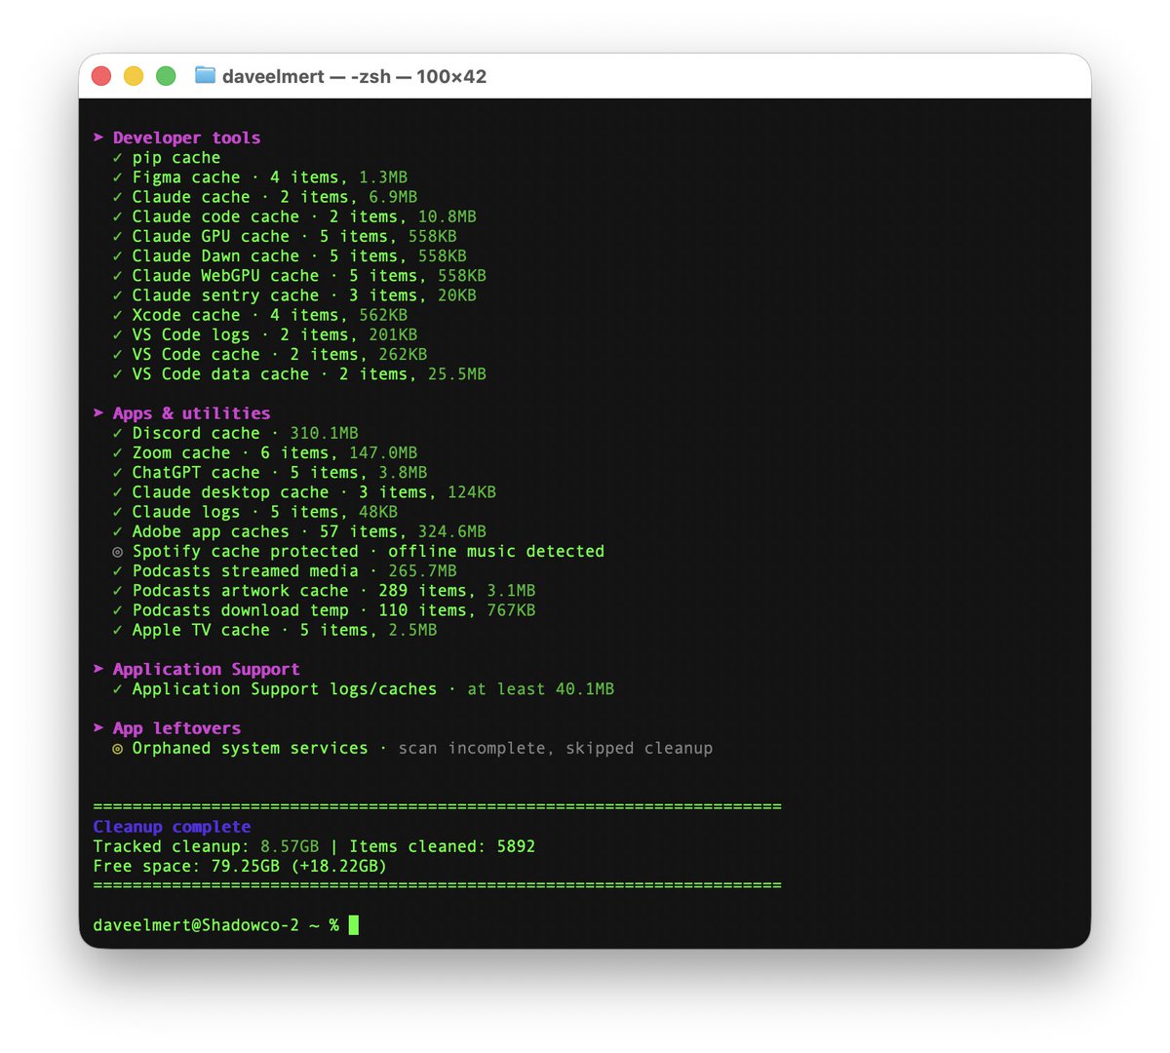The height and width of the screenshot is (1053, 1170).
Task: Click the "Cleanup complete" heading
Action: point(172,827)
